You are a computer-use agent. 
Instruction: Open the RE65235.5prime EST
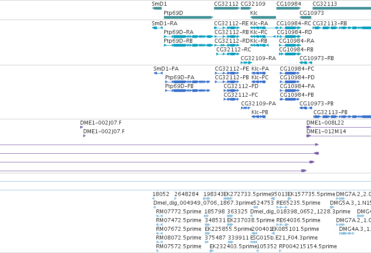(298, 203)
